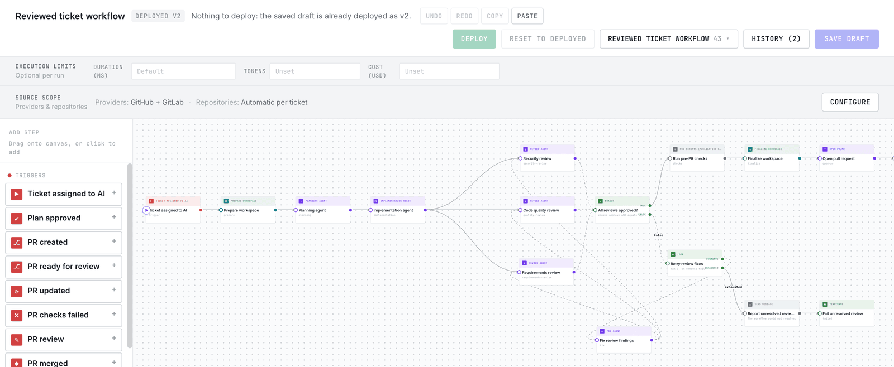Click the Paste button
The height and width of the screenshot is (367, 894).
[x=527, y=16]
